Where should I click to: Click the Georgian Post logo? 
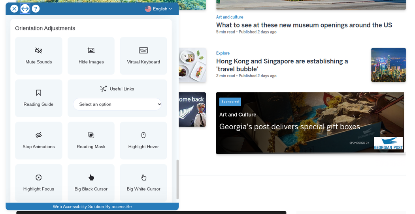tap(388, 143)
